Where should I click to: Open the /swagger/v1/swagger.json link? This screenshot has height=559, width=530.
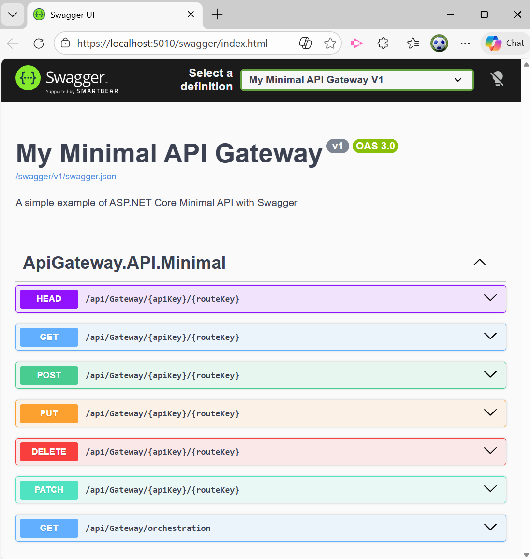(x=66, y=177)
